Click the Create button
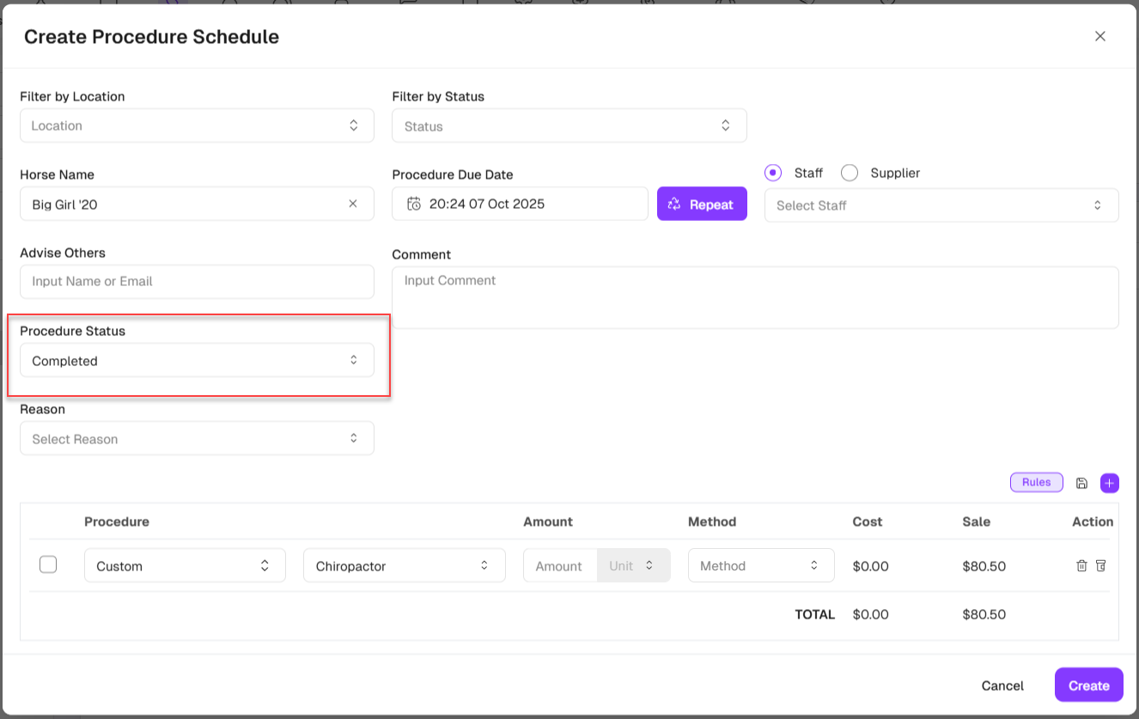 tap(1088, 685)
